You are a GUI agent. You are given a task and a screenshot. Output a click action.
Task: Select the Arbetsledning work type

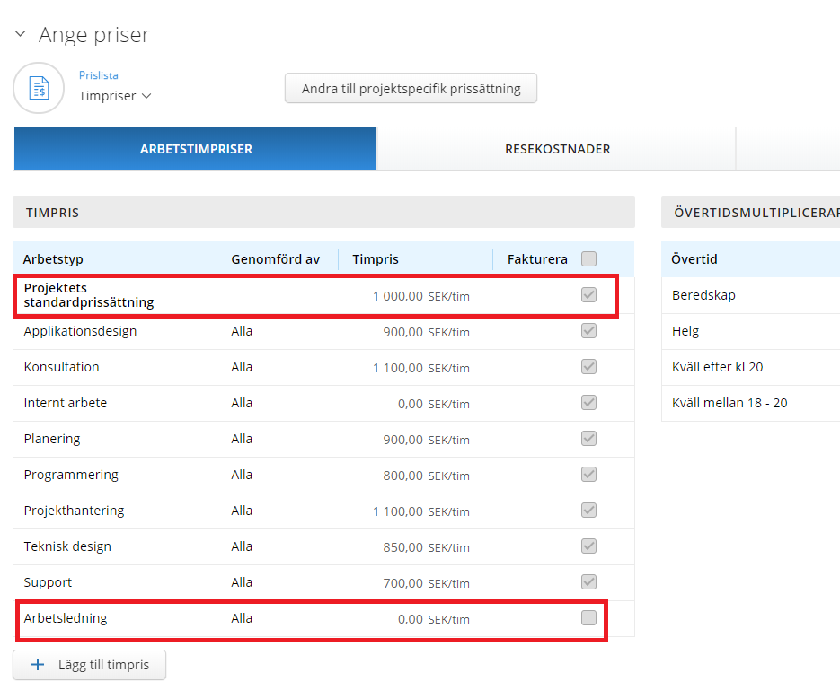(66, 618)
